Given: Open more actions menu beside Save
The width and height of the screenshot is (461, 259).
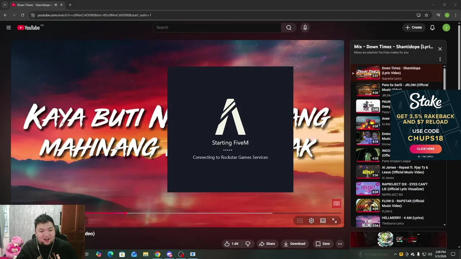Looking at the screenshot, I should pos(340,244).
